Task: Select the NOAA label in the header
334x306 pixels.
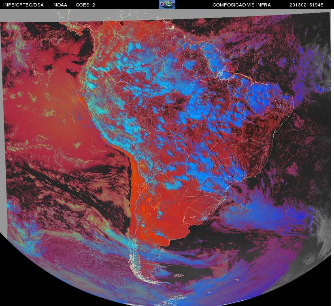Action: [x=60, y=5]
